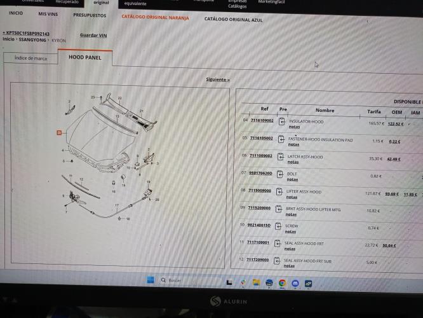Select CATÁLOGO ORIGINAL AZUL
The width and height of the screenshot is (423, 318).
tap(233, 20)
